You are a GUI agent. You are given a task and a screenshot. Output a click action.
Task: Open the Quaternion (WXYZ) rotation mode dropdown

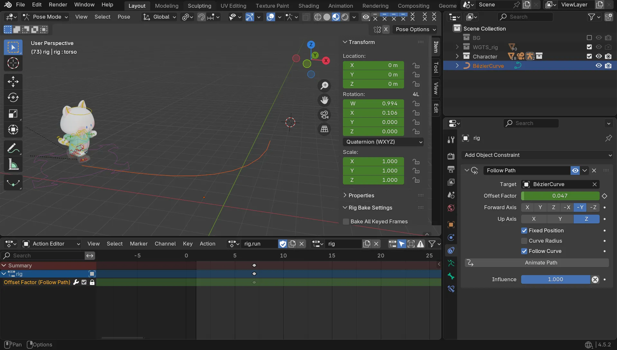[383, 142]
